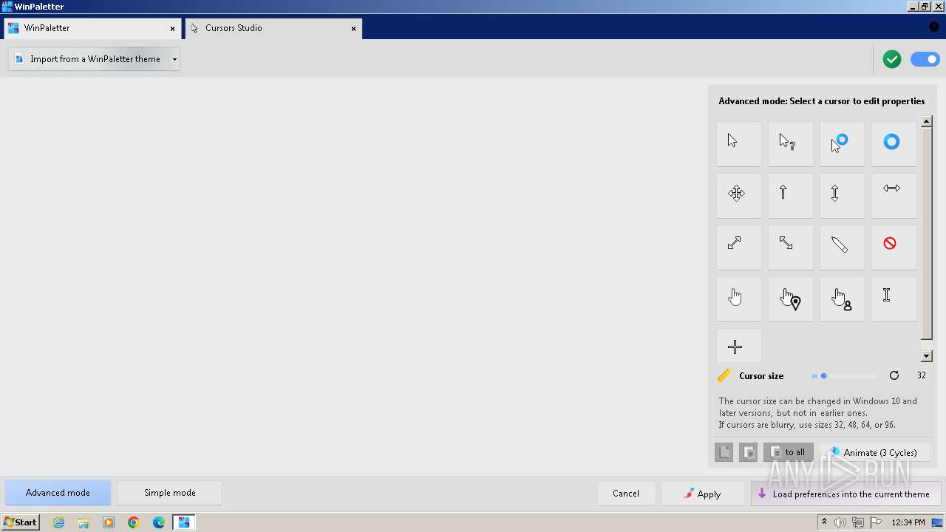Select the I-beam text cursor
The width and height of the screenshot is (946, 532).
(x=894, y=299)
